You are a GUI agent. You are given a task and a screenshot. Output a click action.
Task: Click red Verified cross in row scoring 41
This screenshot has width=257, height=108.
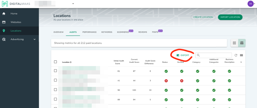pyautogui.click(x=182, y=81)
